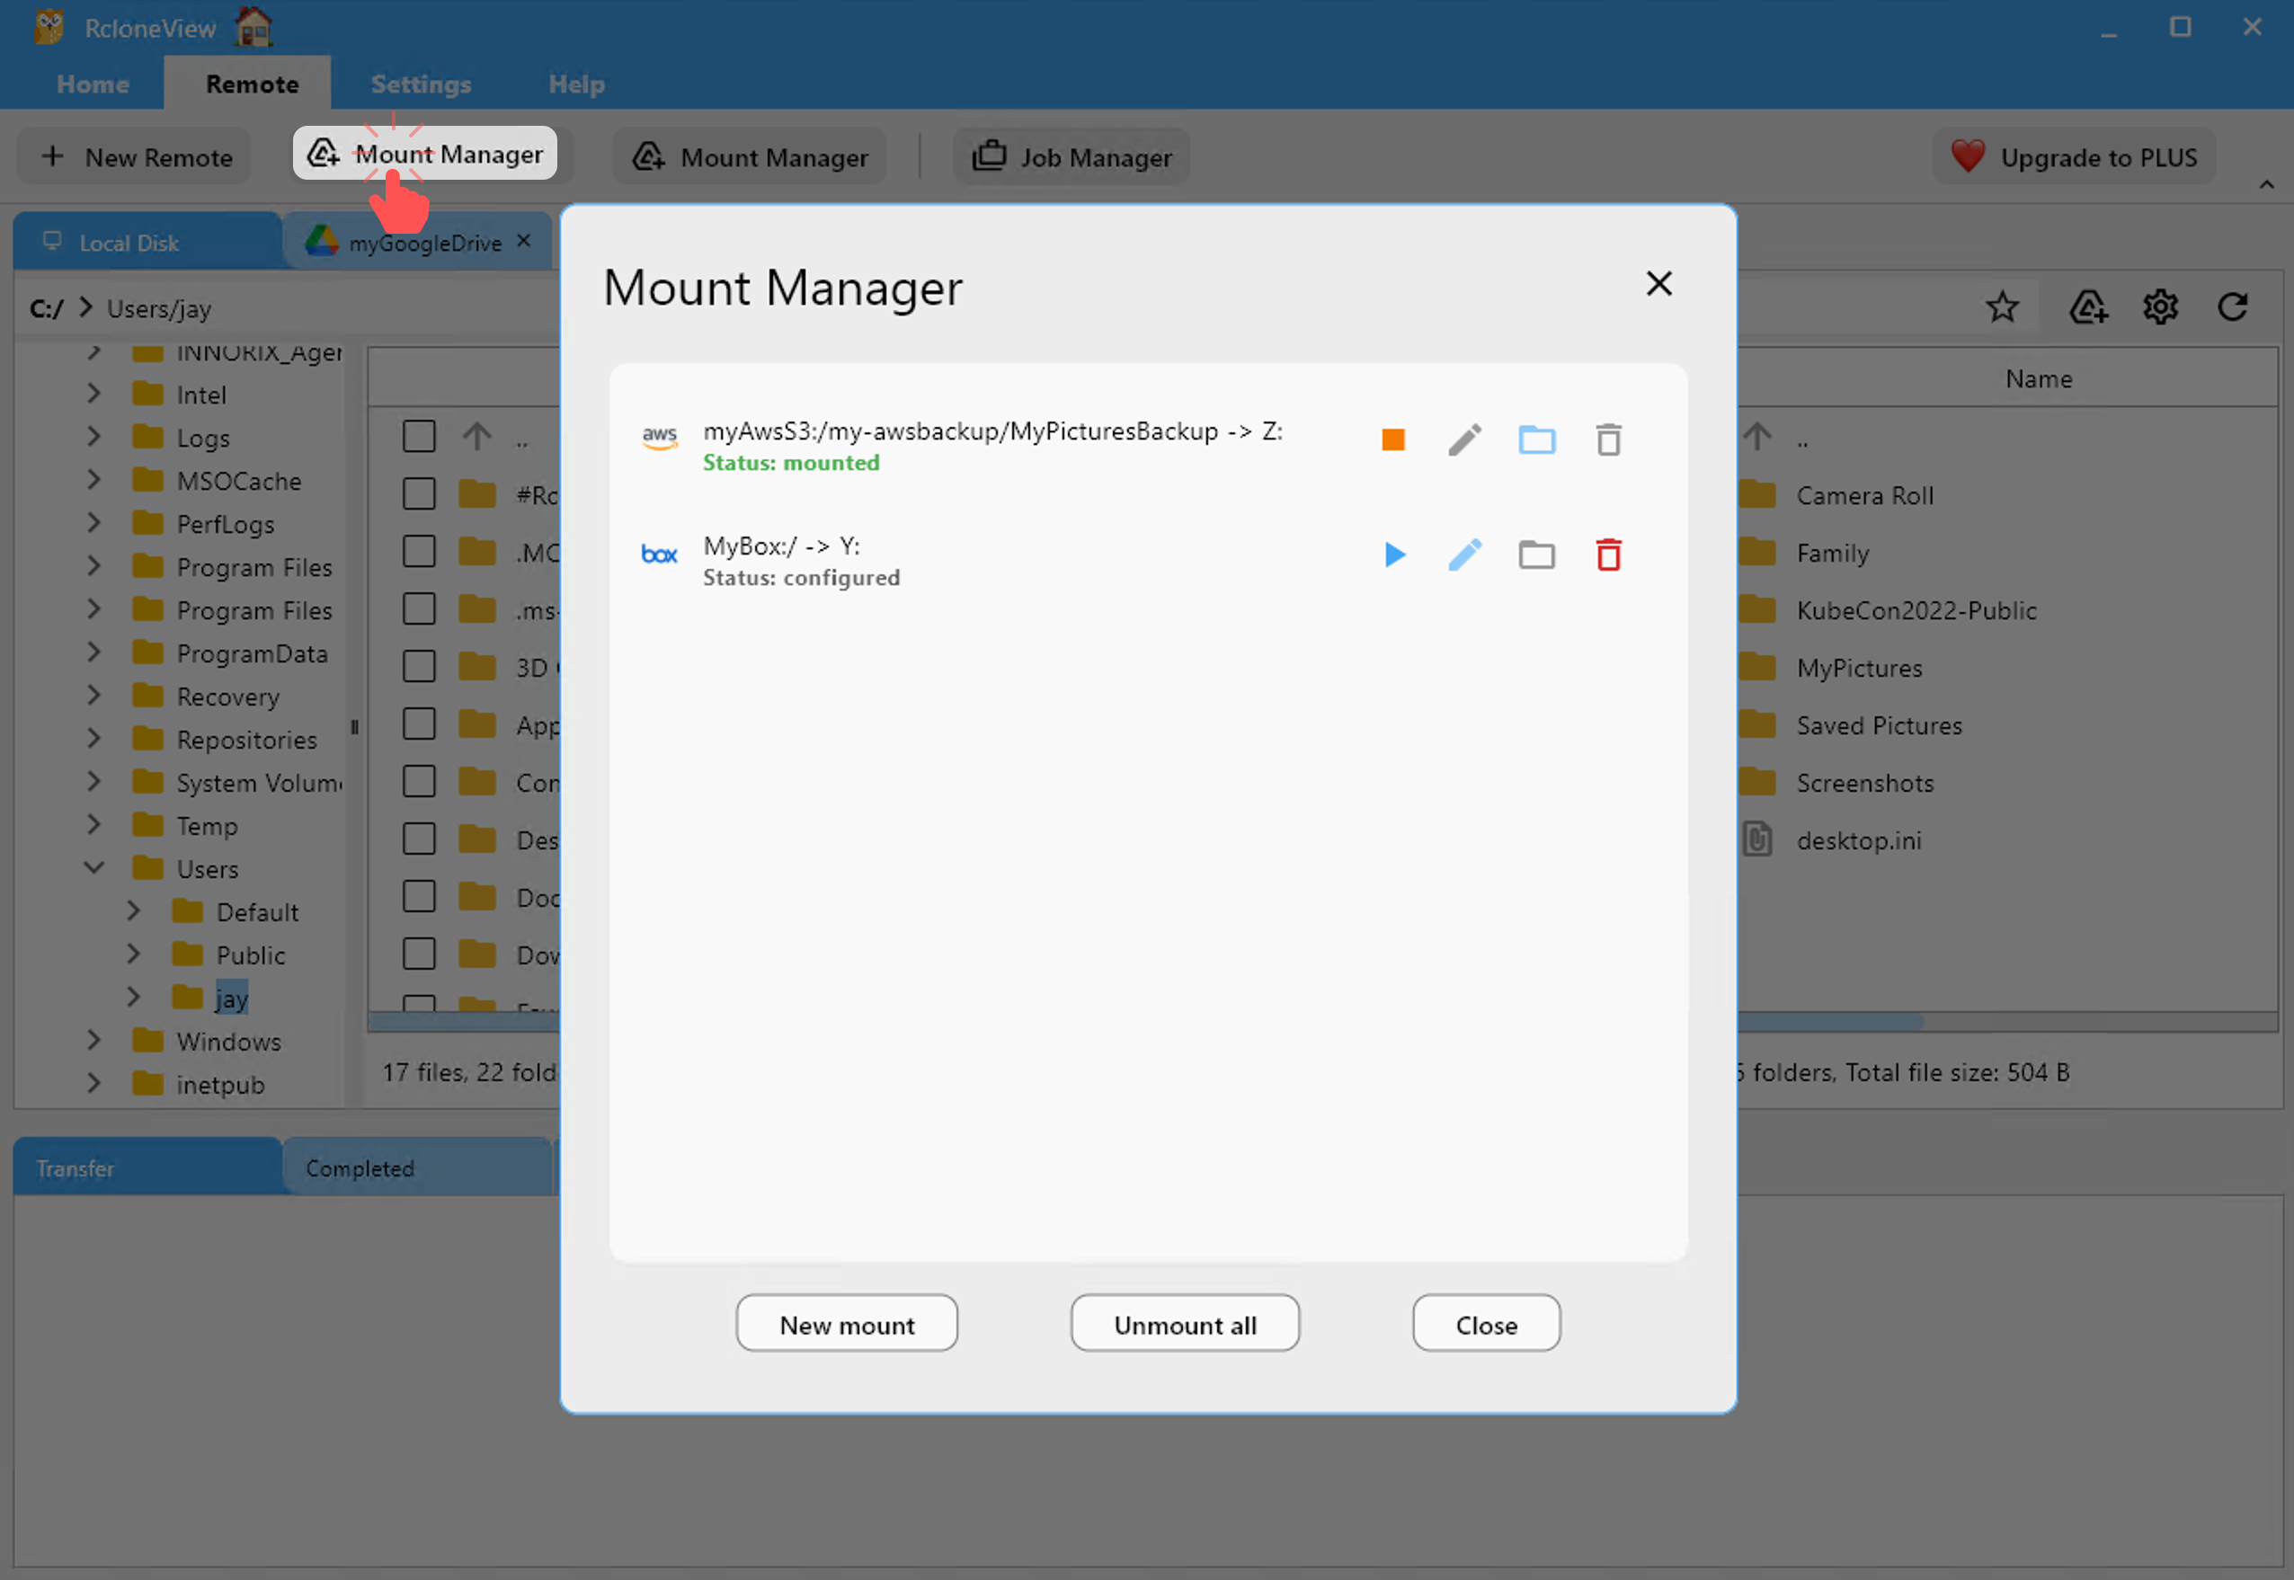Expand the Recovery folder in the tree
The width and height of the screenshot is (2294, 1580).
94,696
